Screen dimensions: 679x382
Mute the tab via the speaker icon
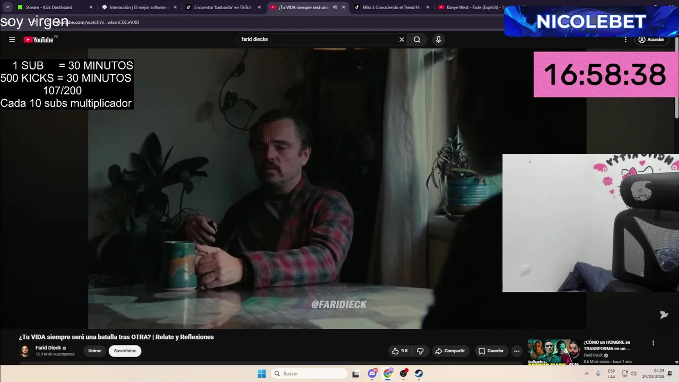[x=335, y=7]
